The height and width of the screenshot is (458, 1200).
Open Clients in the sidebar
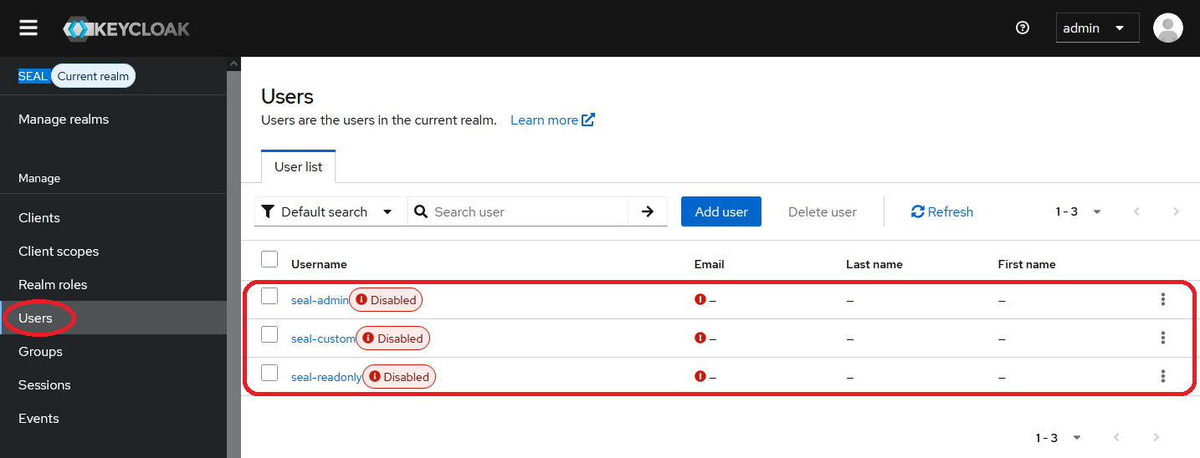click(39, 217)
